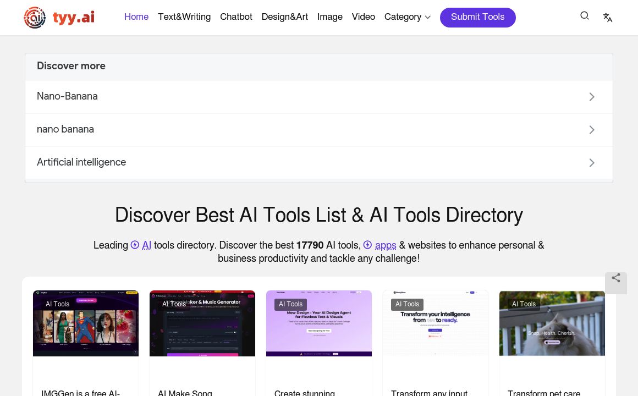Click the tyy.ai logo icon

coord(35,18)
